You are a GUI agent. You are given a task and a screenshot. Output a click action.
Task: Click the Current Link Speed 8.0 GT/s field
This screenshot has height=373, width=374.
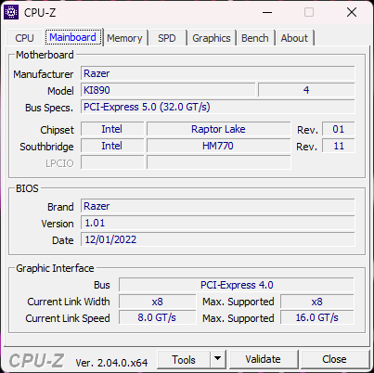coord(157,317)
